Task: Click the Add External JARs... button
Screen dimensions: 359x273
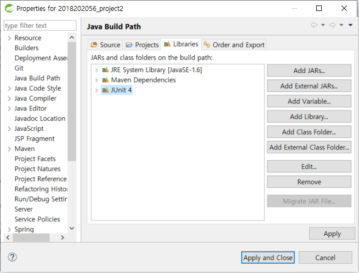Action: coord(309,86)
